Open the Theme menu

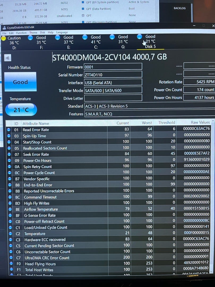33,33
